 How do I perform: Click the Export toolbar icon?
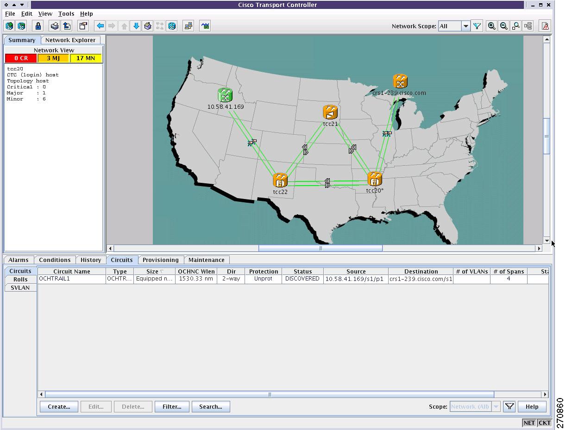pyautogui.click(x=67, y=26)
